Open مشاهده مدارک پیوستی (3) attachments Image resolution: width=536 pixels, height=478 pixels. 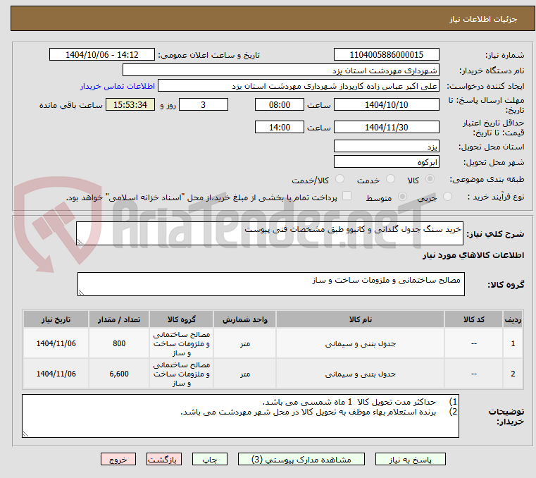[301, 459]
